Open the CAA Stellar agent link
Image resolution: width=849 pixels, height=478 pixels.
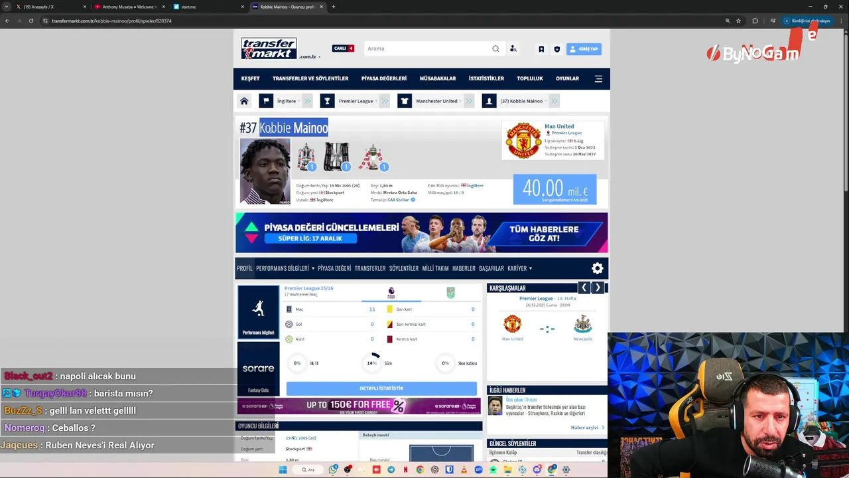(x=398, y=200)
